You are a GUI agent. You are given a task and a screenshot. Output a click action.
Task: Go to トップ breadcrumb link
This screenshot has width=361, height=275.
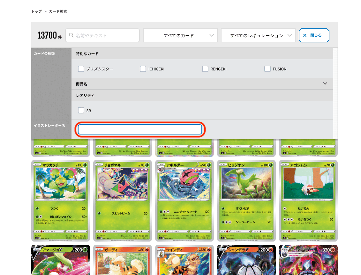tap(37, 11)
